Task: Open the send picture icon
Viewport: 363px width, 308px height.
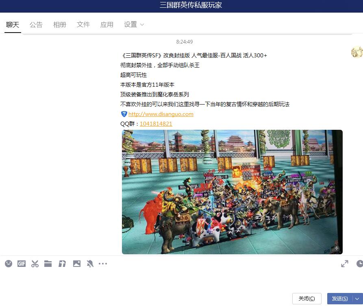Action: tap(77, 264)
